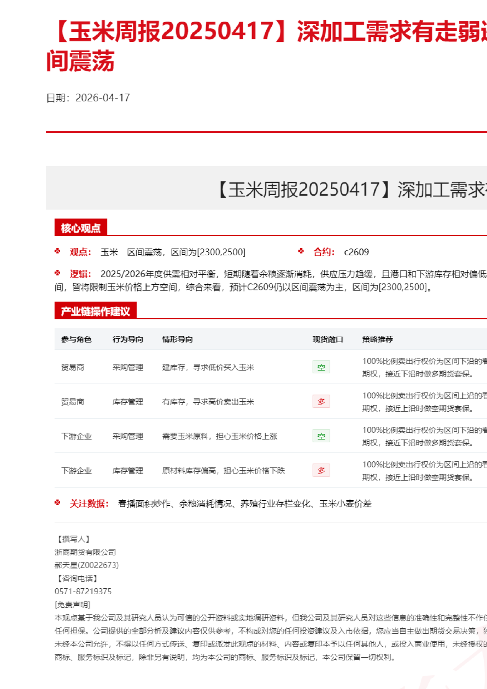The width and height of the screenshot is (487, 689).
Task: Click green 空 badge in 下游企业 采购管理 row
Action: pyautogui.click(x=321, y=436)
